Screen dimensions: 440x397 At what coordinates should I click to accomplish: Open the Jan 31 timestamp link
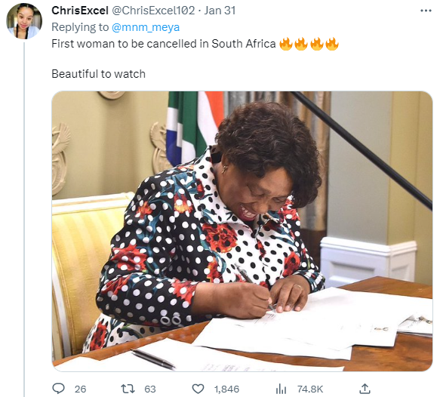[220, 11]
